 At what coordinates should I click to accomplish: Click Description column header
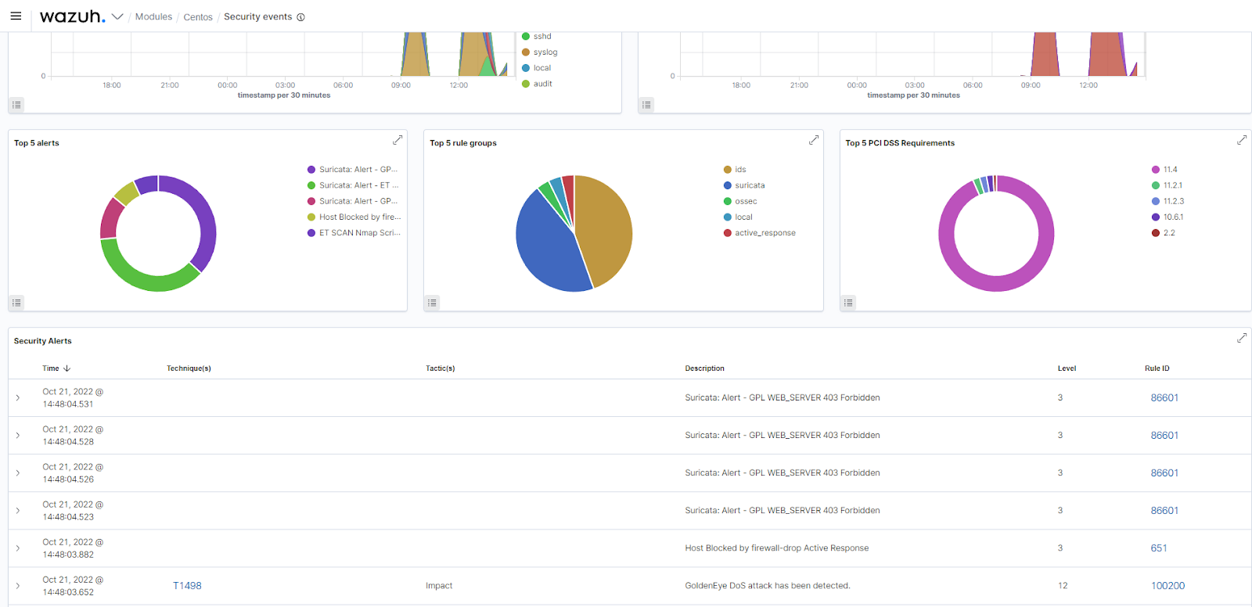pos(704,368)
